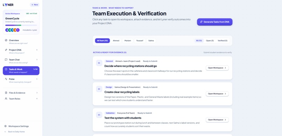Filter tasks to Open (5)
Screen dimensions: 282x136
coord(210,41)
